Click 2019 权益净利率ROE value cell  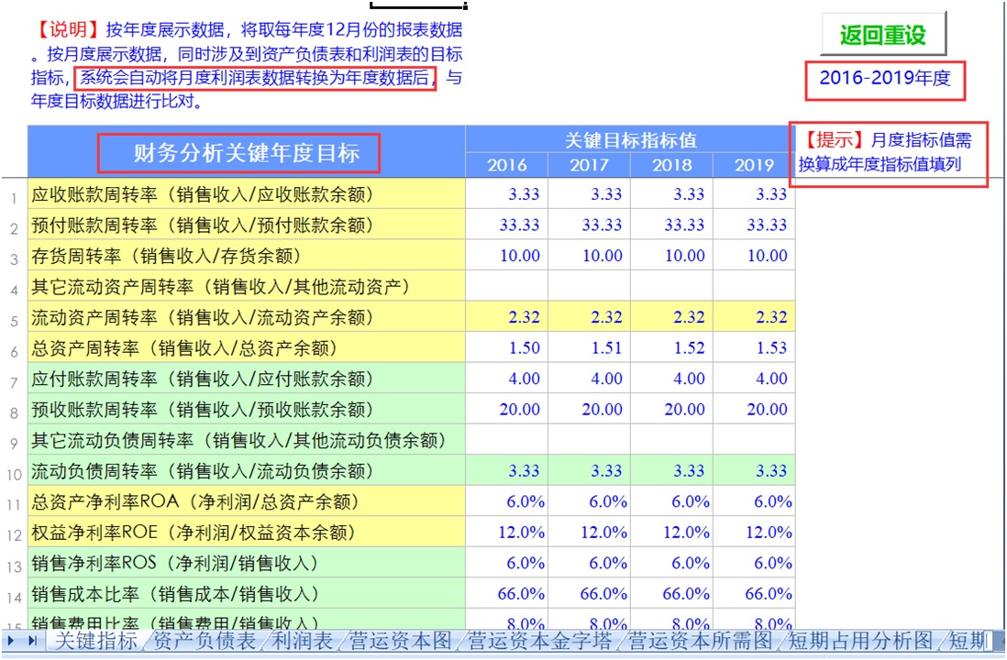pos(754,533)
